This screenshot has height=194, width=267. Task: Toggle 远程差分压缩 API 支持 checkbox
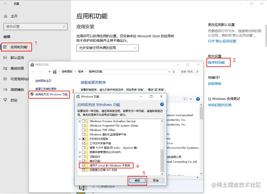83,170
